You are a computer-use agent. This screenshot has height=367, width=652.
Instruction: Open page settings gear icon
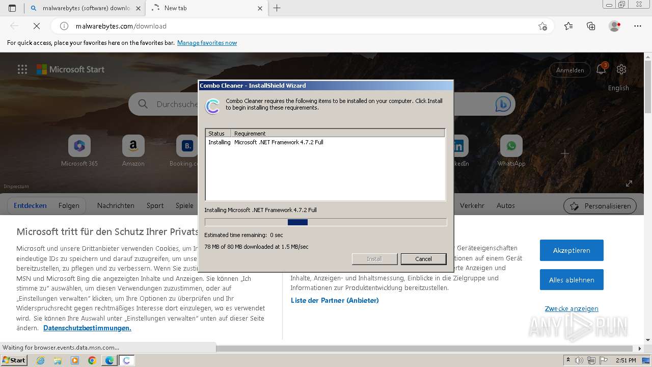[621, 69]
